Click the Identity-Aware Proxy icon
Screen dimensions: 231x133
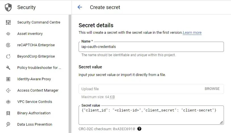(8, 79)
